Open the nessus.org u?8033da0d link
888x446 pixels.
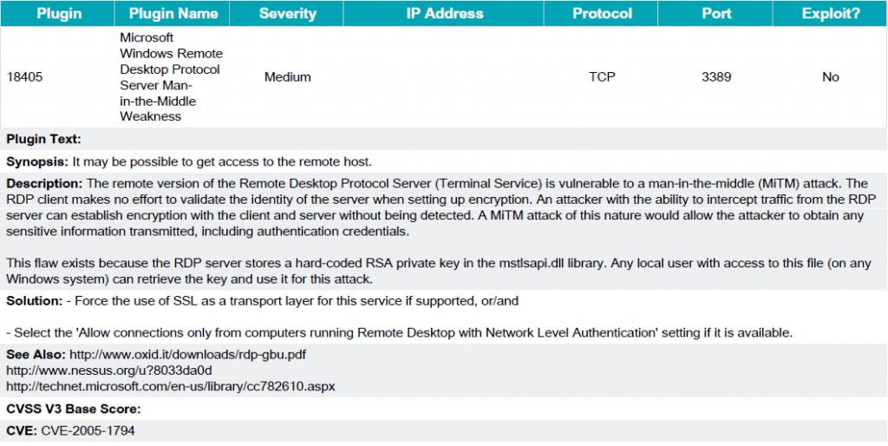pyautogui.click(x=109, y=371)
